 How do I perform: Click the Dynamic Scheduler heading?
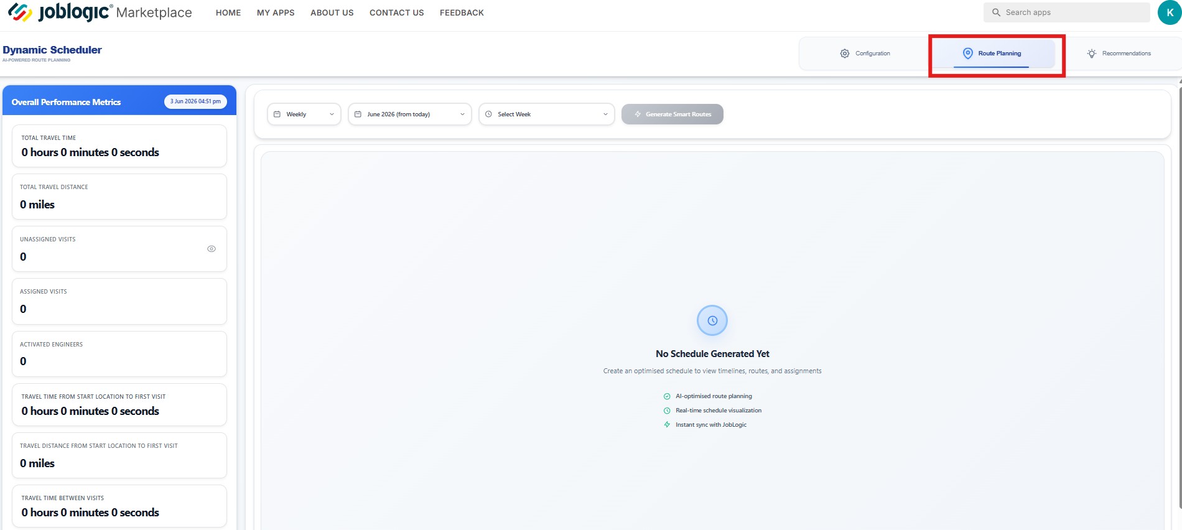pos(52,50)
